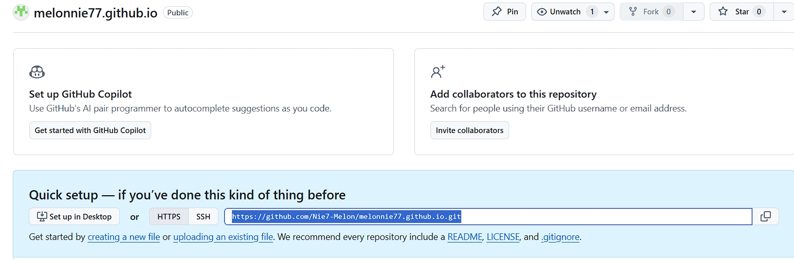Open the Set up in Desktop button
Screen dimensions: 794x260
(74, 216)
